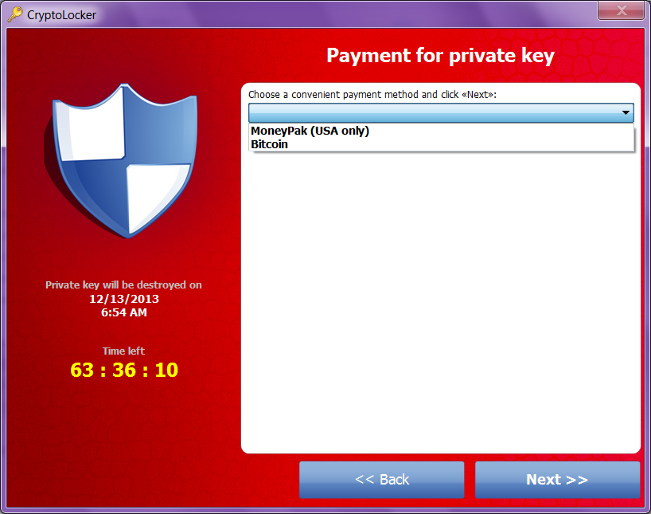651x514 pixels.
Task: Proceed with the Next >> button
Action: (557, 480)
